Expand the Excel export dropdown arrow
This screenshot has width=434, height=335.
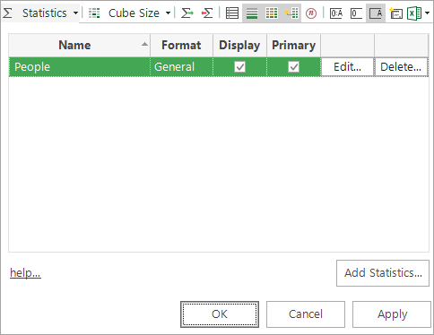click(428, 13)
